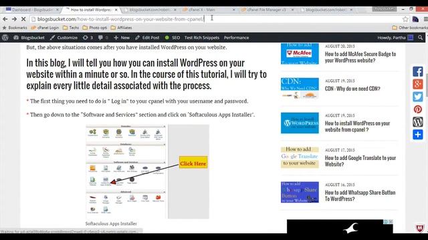The height and width of the screenshot is (240, 428).
Task: Click the black advertisement banner at bottom
Action: point(340,227)
